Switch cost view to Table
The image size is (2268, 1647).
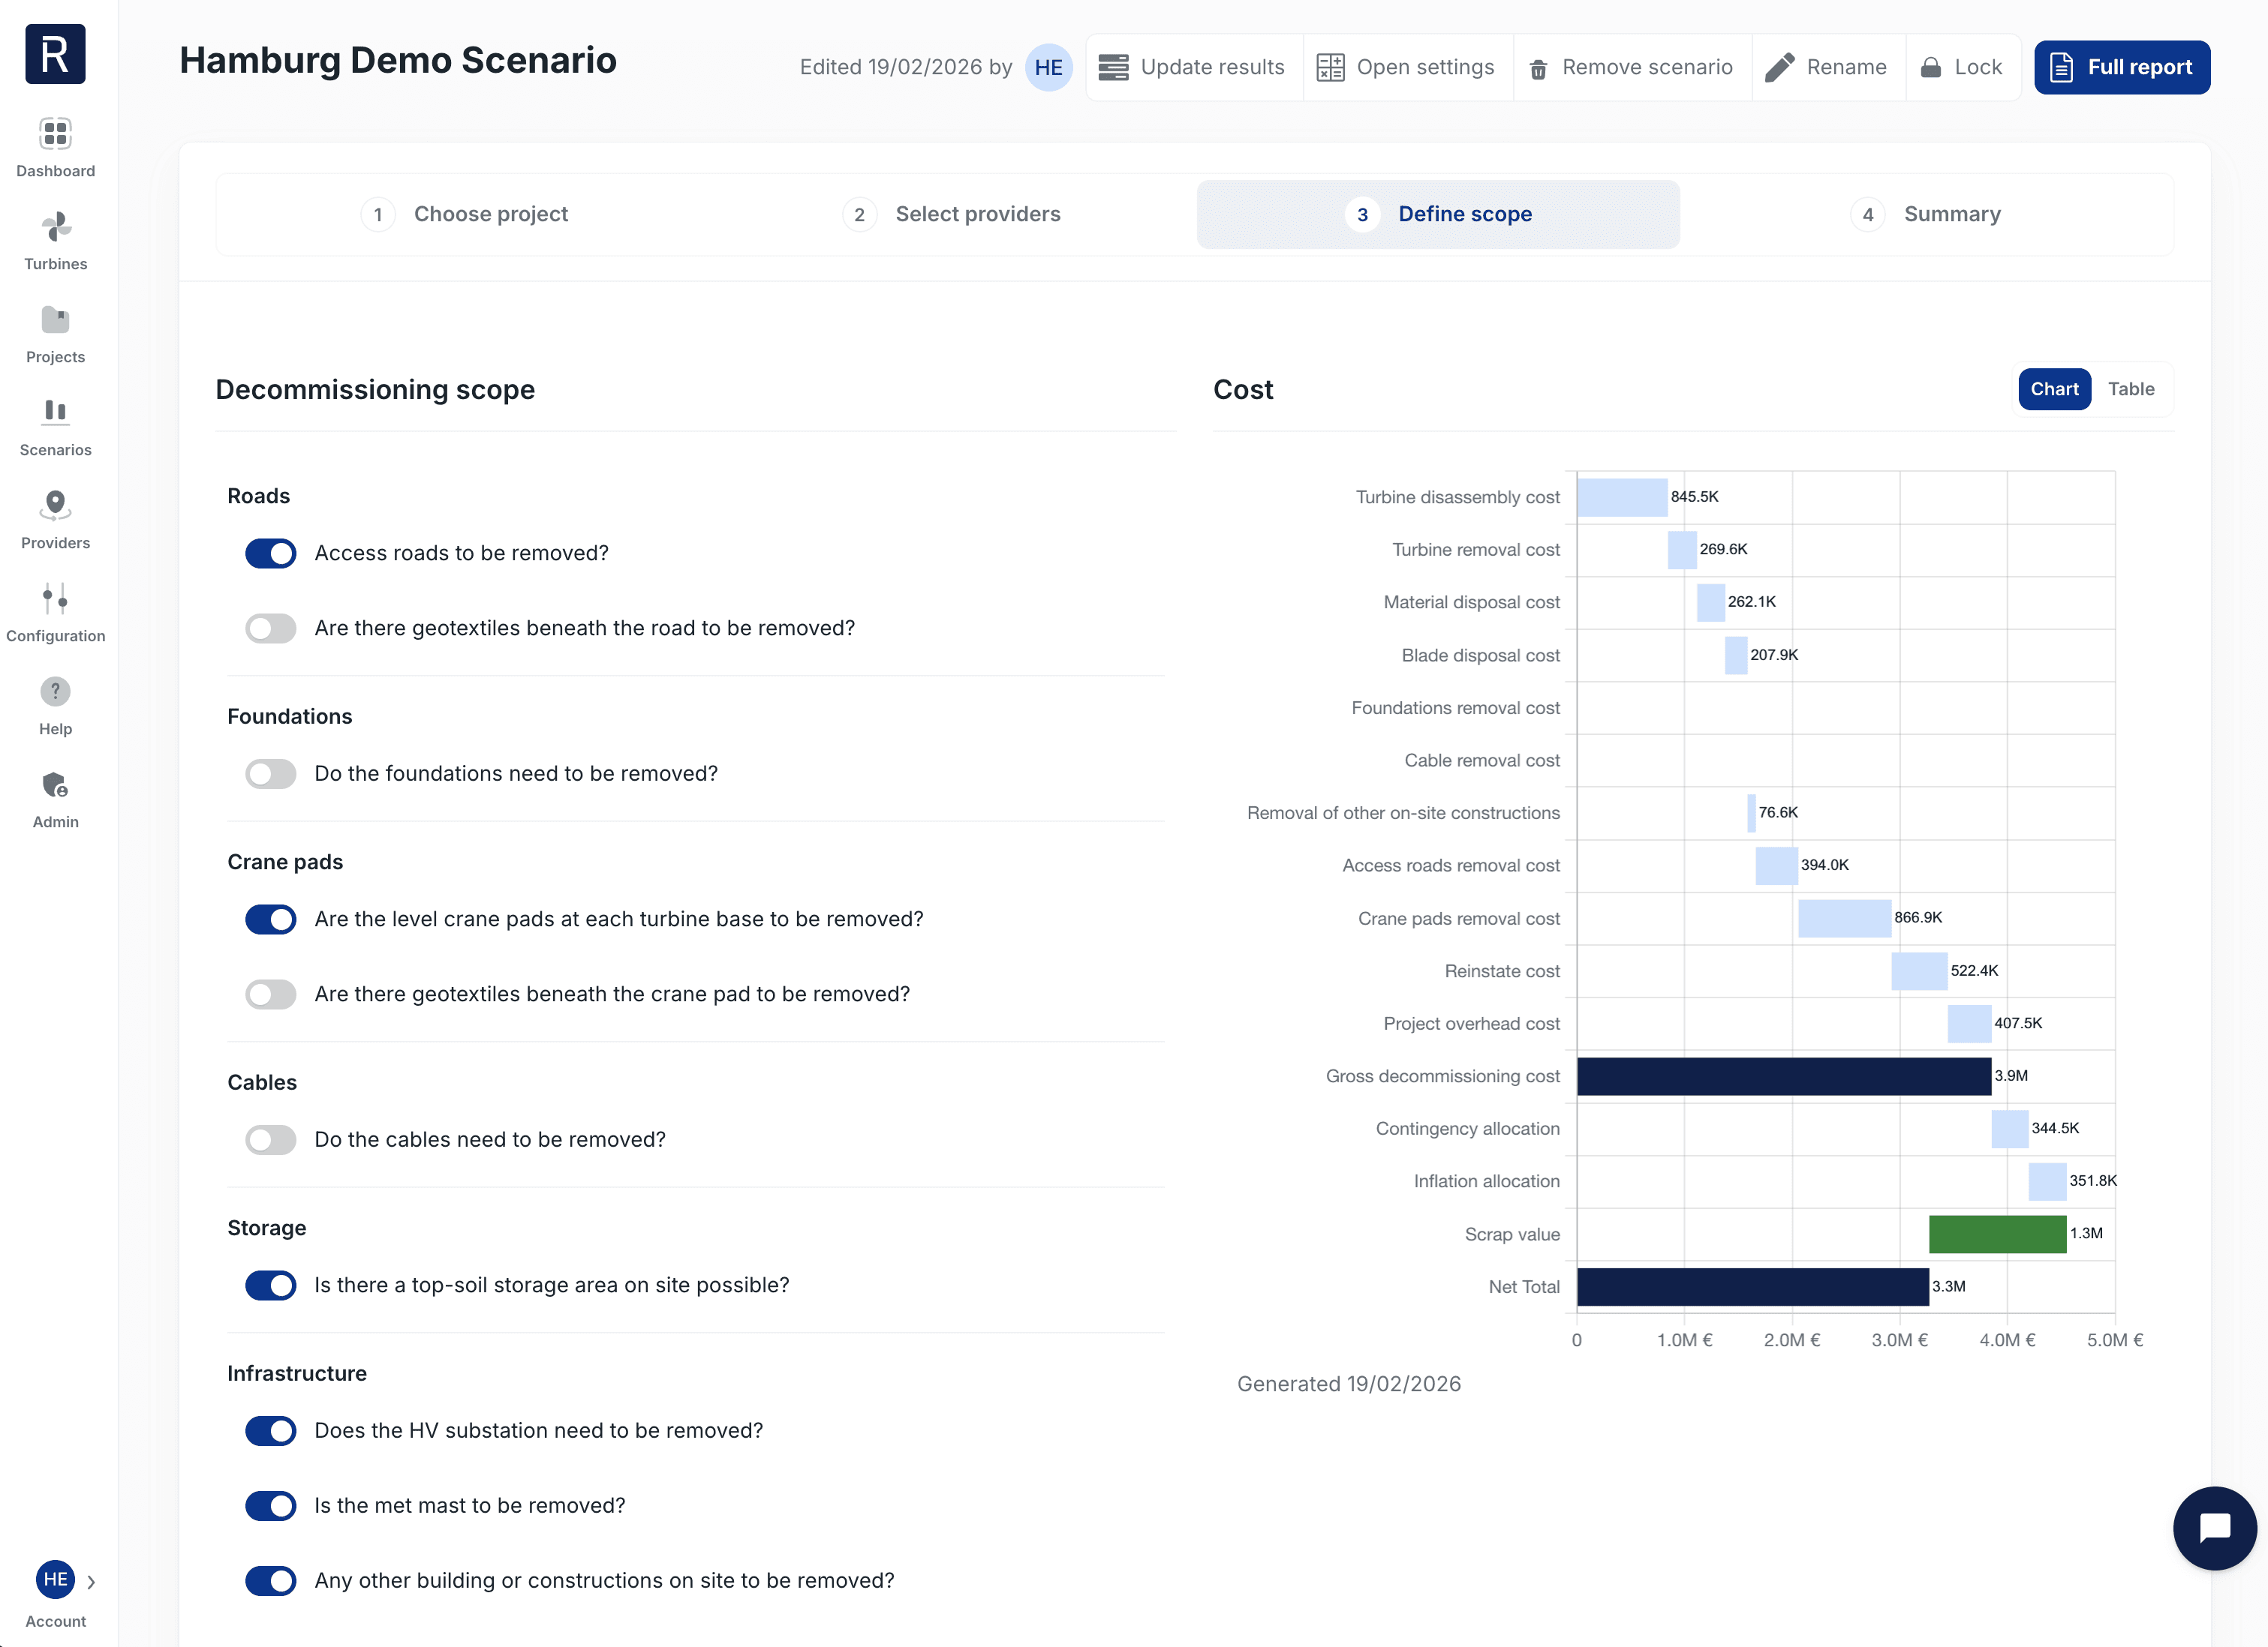click(x=2130, y=388)
